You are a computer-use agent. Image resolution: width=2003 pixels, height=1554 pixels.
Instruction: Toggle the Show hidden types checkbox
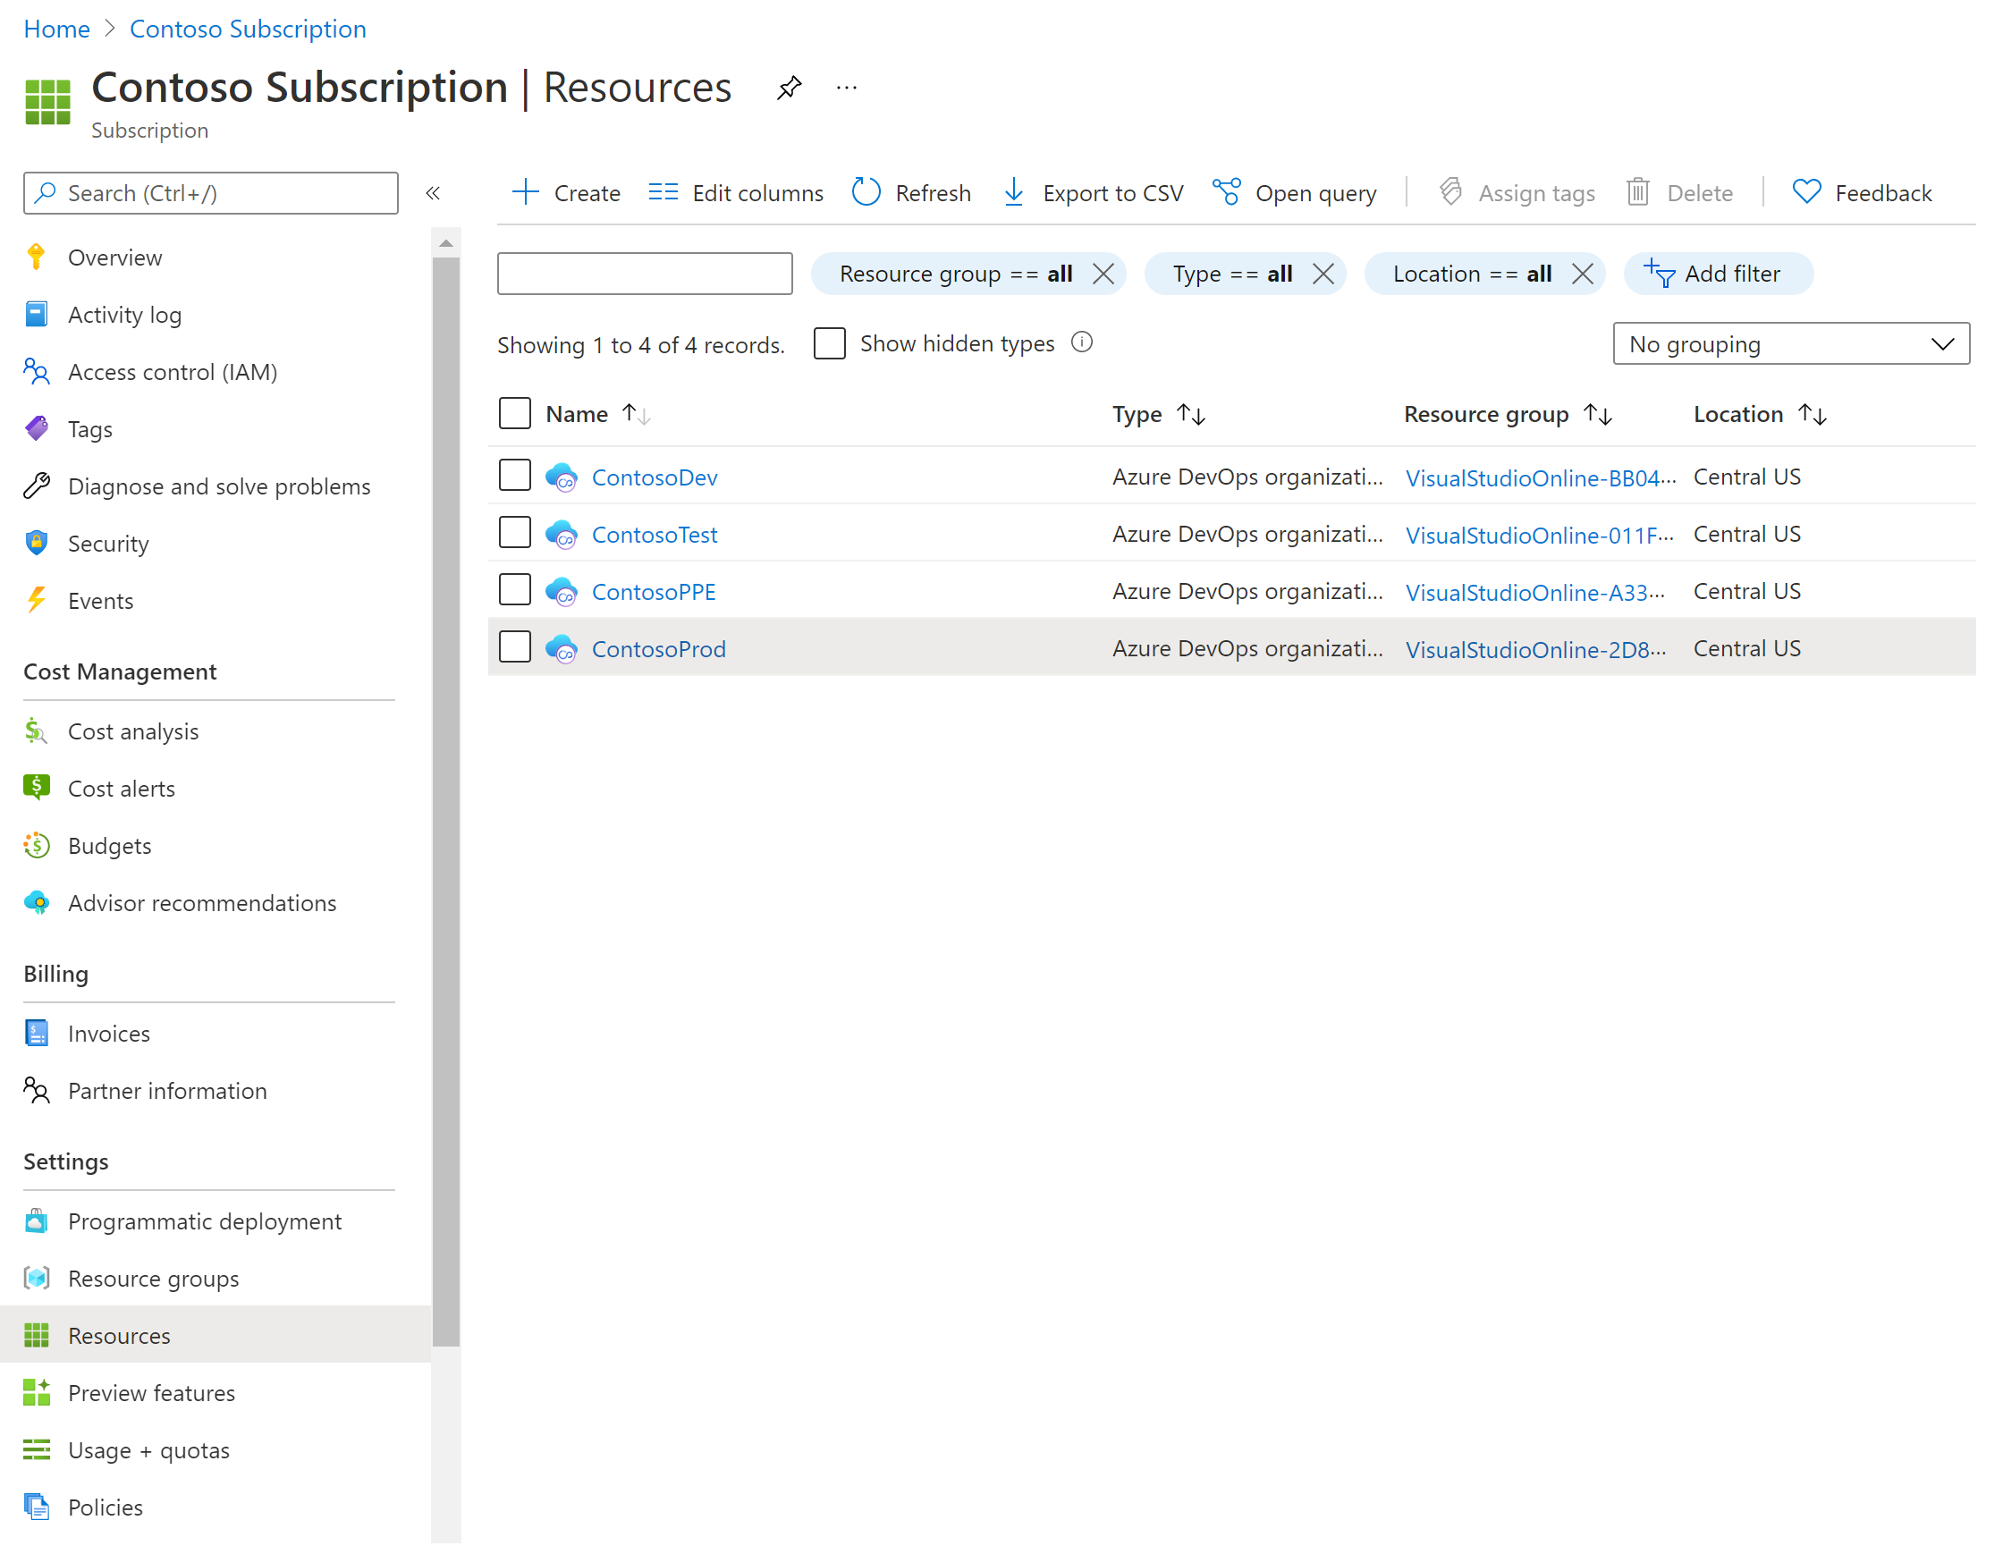tap(831, 343)
